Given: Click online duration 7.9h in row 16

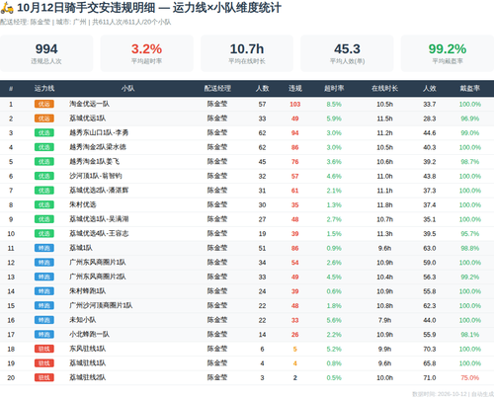Looking at the screenshot, I should 384,320.
